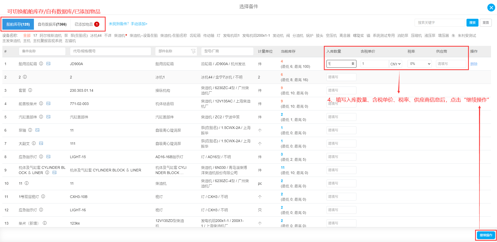This screenshot has width=497, height=242.
Task: Open the 0% tax rate dropdown
Action: pyautogui.click(x=420, y=64)
